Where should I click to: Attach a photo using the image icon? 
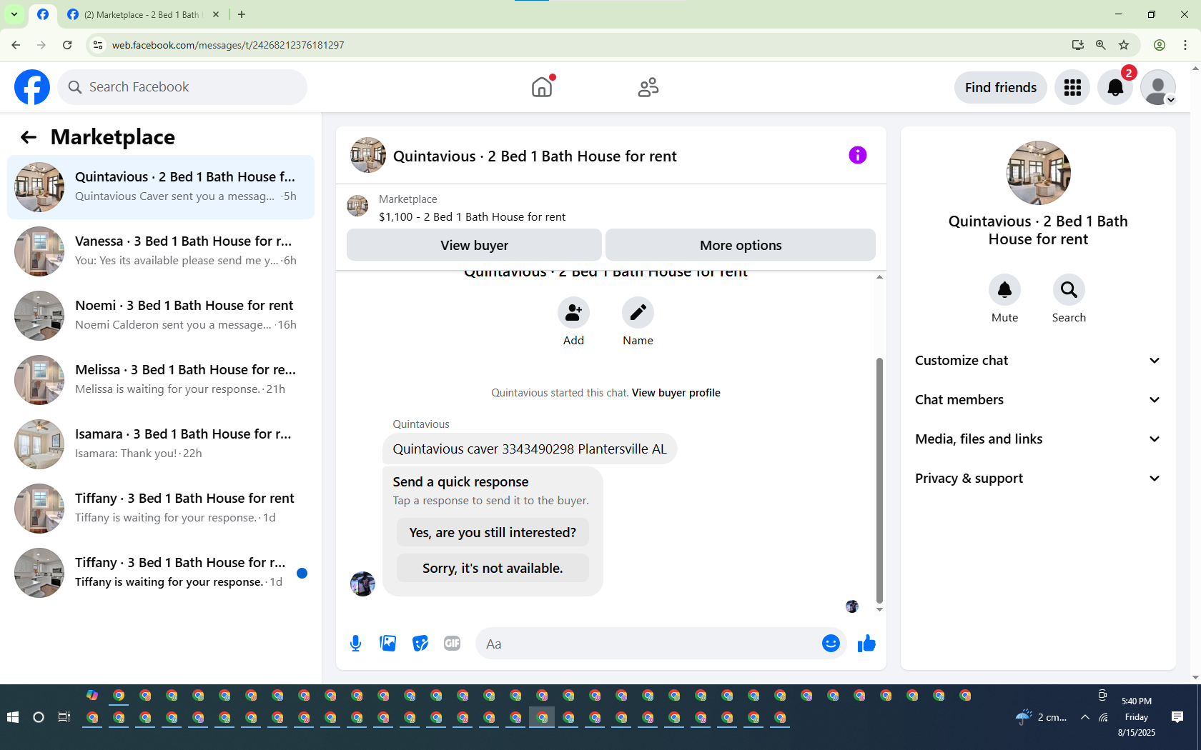[388, 644]
